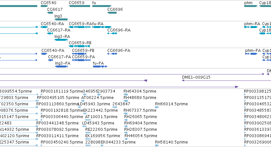This screenshot has height=147, width=271.
Task: Select the CG6696 gene glyph
Action: [x=112, y=13]
